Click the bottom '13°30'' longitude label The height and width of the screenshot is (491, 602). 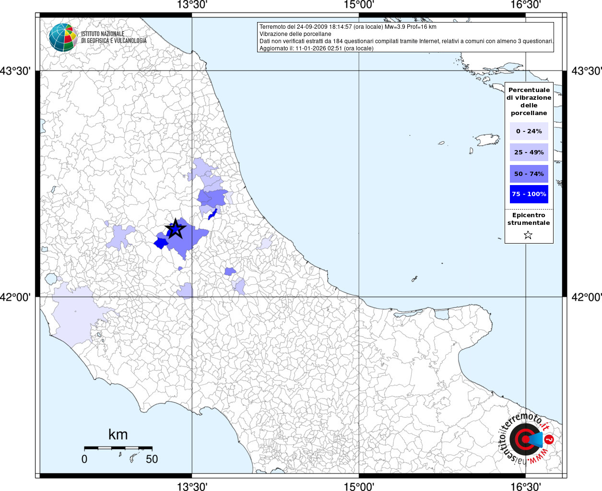(x=192, y=486)
